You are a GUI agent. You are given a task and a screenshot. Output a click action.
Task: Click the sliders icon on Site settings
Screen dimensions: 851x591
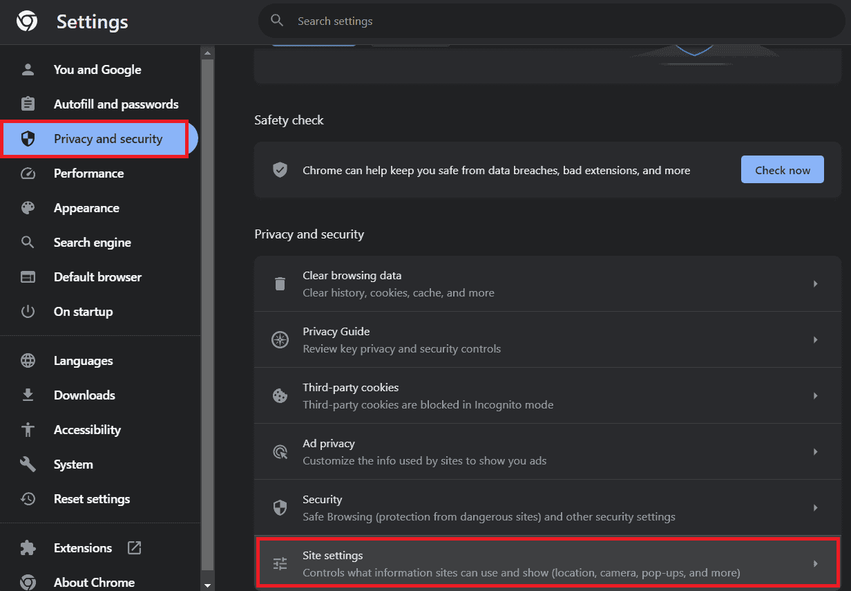click(x=280, y=563)
